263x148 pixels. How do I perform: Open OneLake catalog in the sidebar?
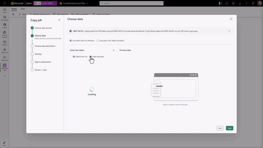[x=5, y=34]
